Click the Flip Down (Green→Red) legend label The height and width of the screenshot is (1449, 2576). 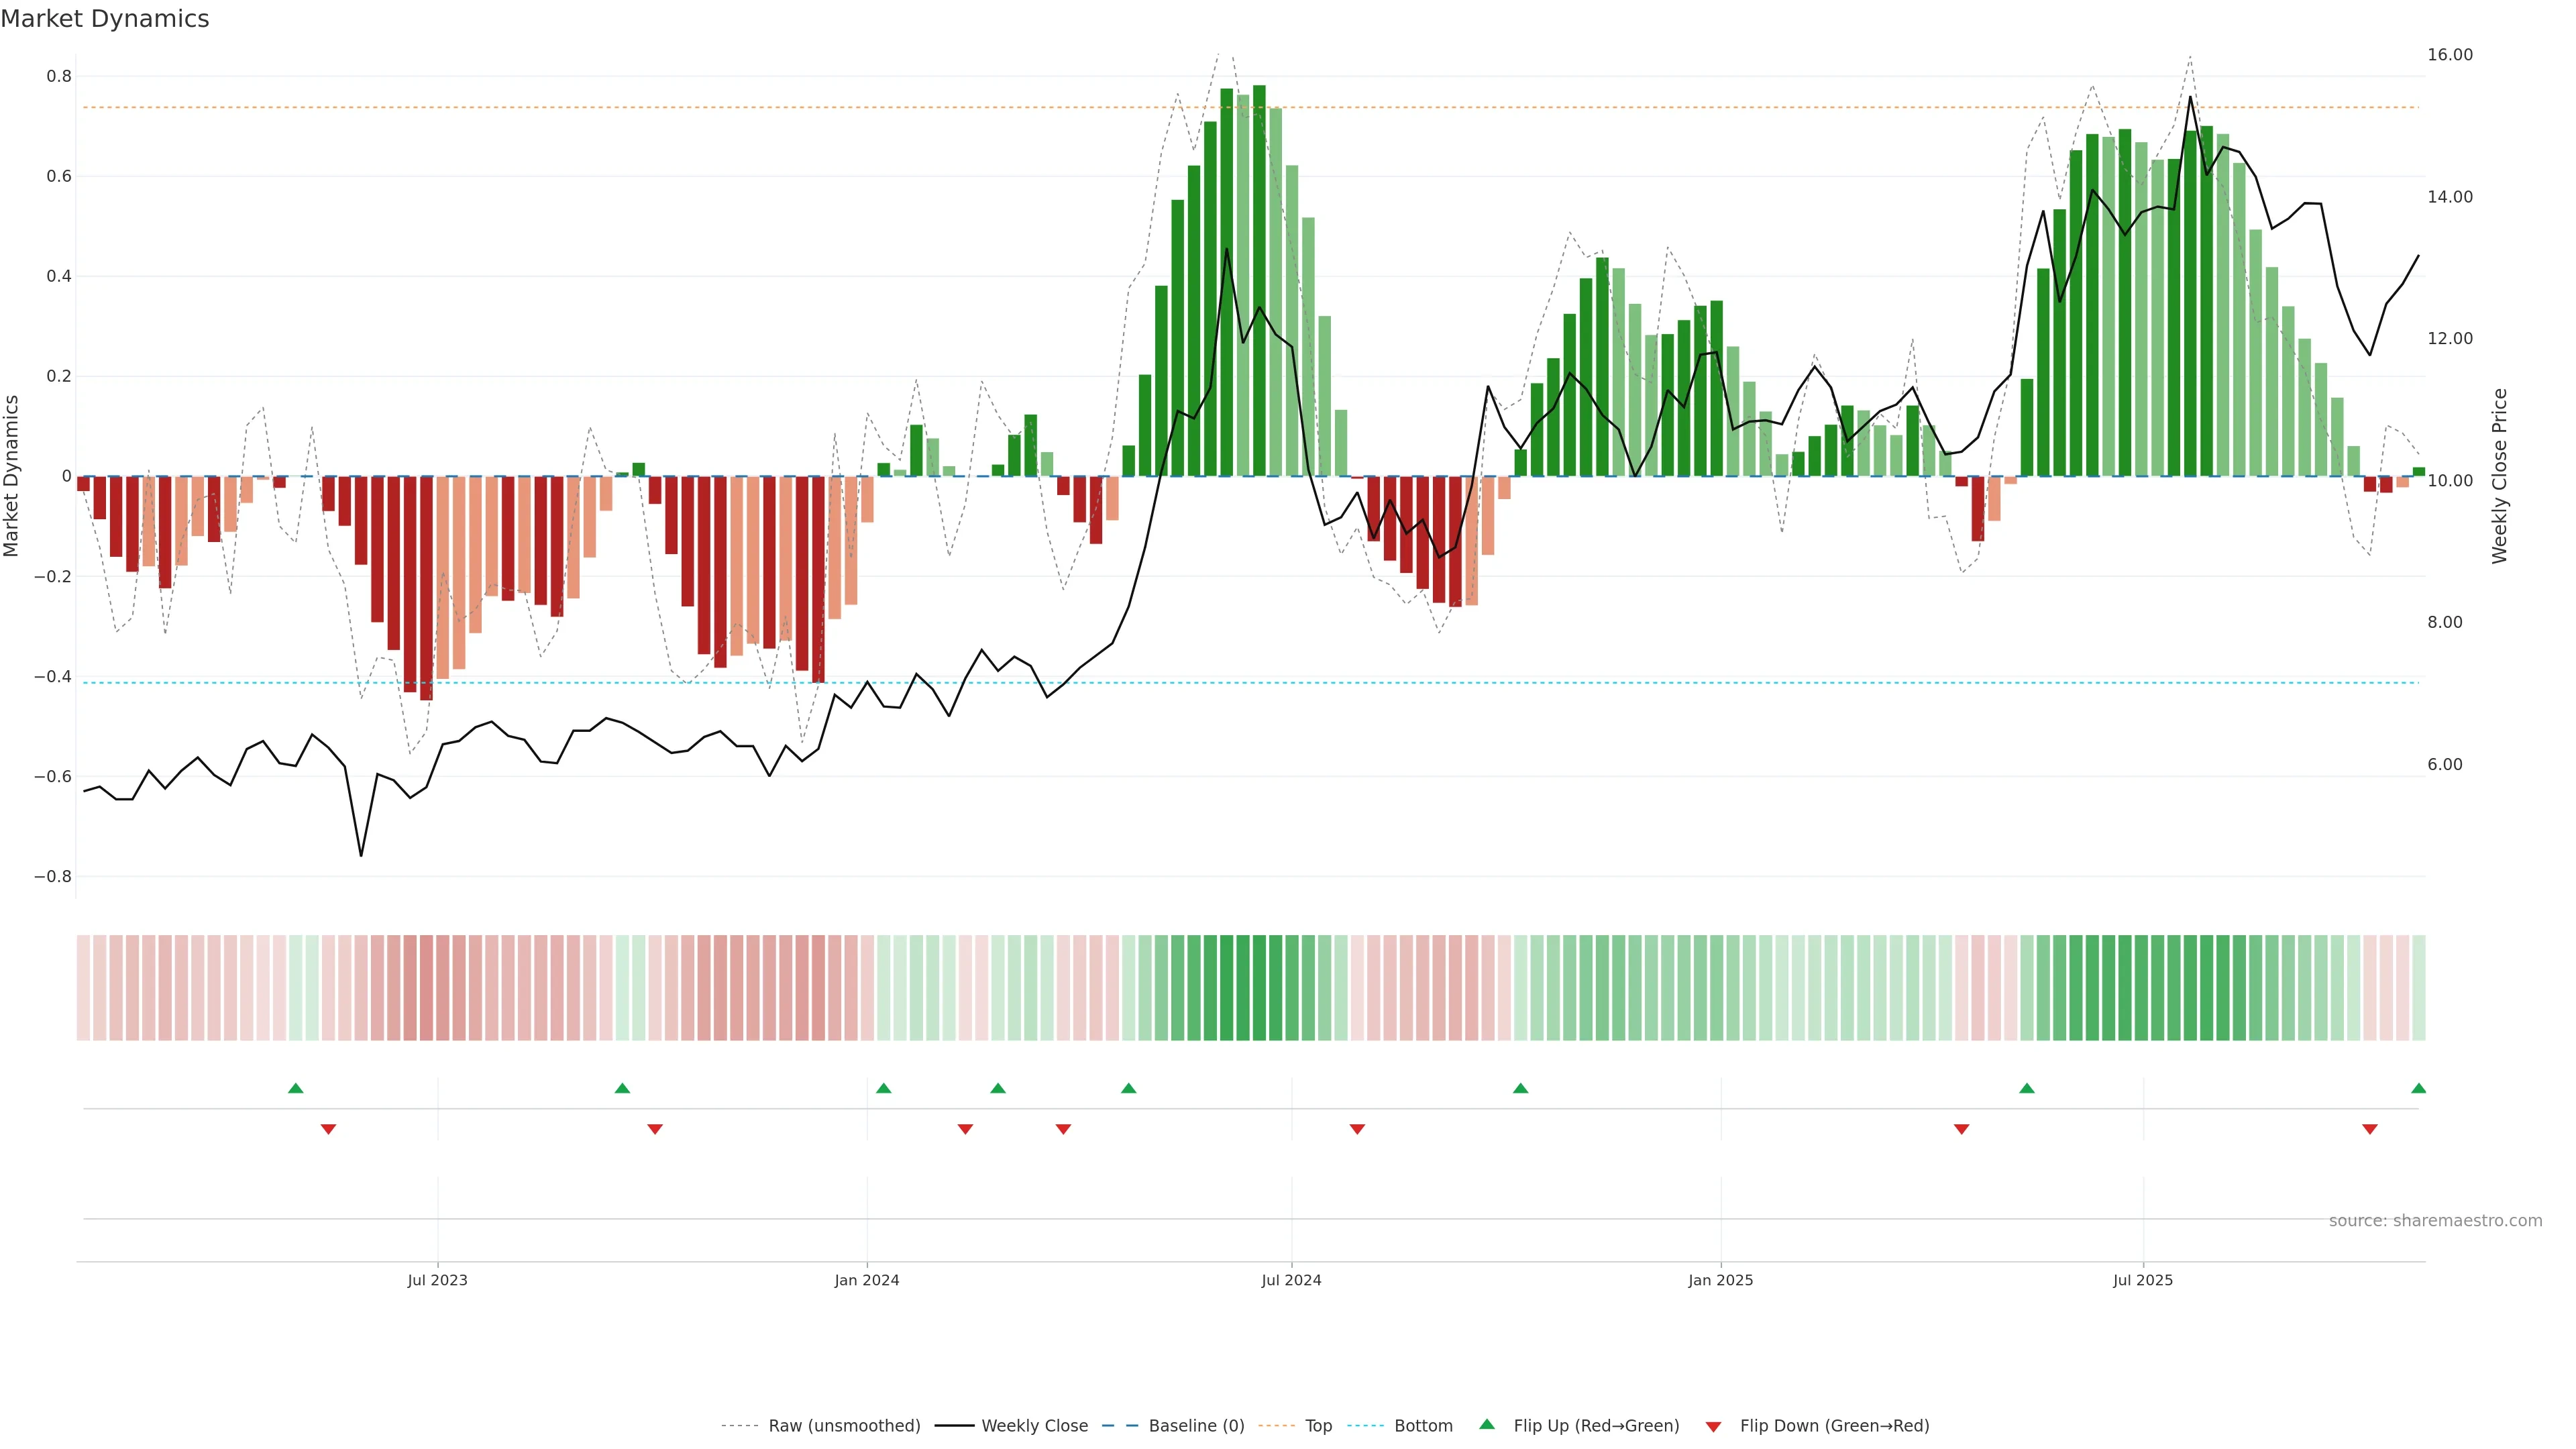tap(1834, 1426)
